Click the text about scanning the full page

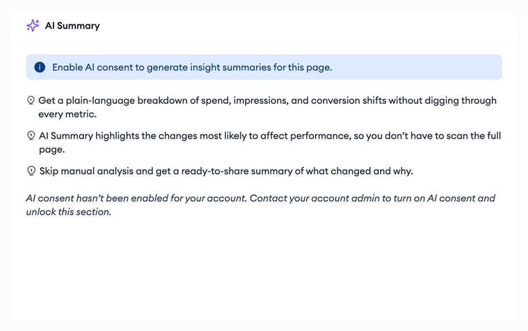pyautogui.click(x=270, y=142)
